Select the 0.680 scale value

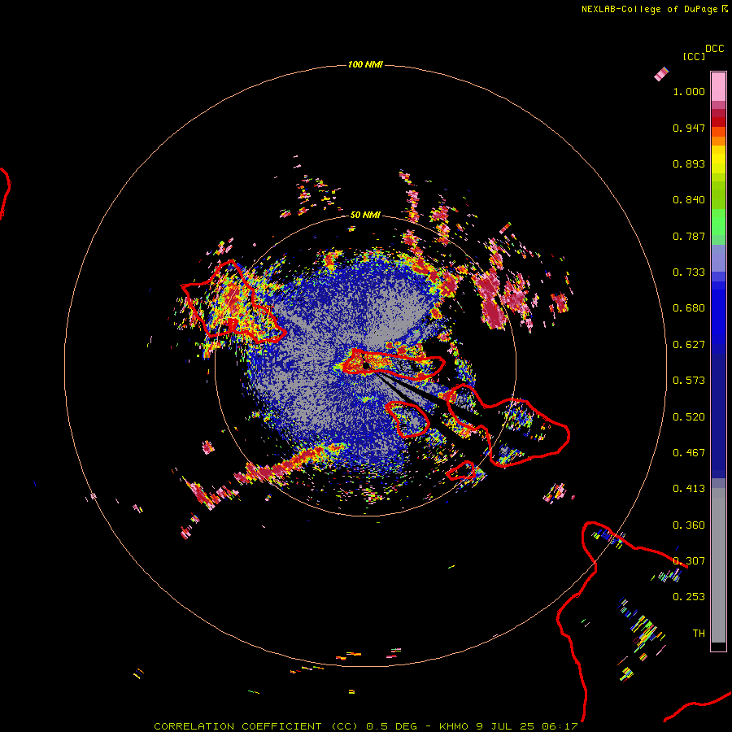[689, 308]
